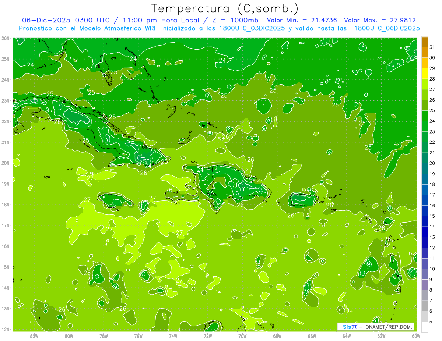The width and height of the screenshot is (442, 341).
Task: Click the '12N' latitude axis label
Action: pyautogui.click(x=6, y=329)
